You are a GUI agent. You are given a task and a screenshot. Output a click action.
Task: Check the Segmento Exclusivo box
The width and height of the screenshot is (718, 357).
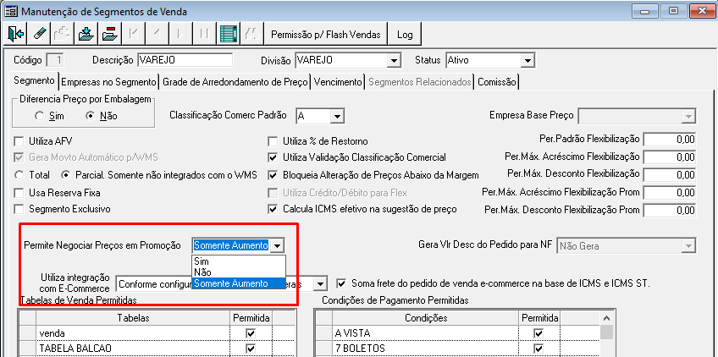coord(19,209)
